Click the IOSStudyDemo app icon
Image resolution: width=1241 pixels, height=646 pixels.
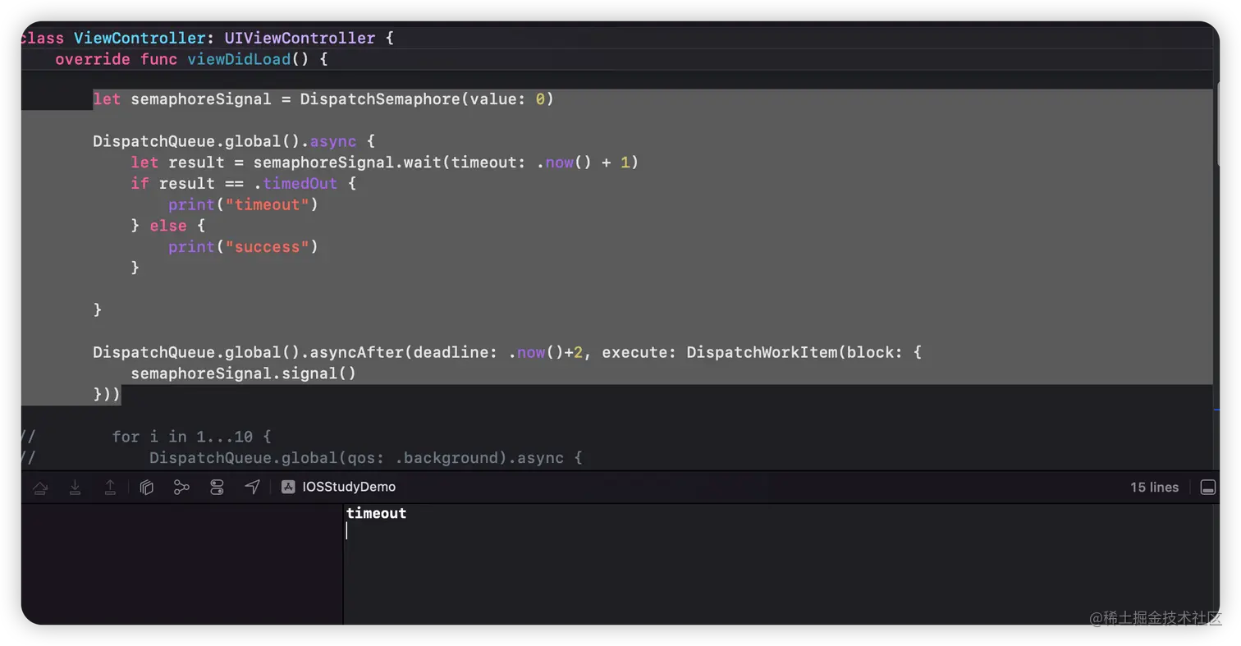(x=288, y=487)
